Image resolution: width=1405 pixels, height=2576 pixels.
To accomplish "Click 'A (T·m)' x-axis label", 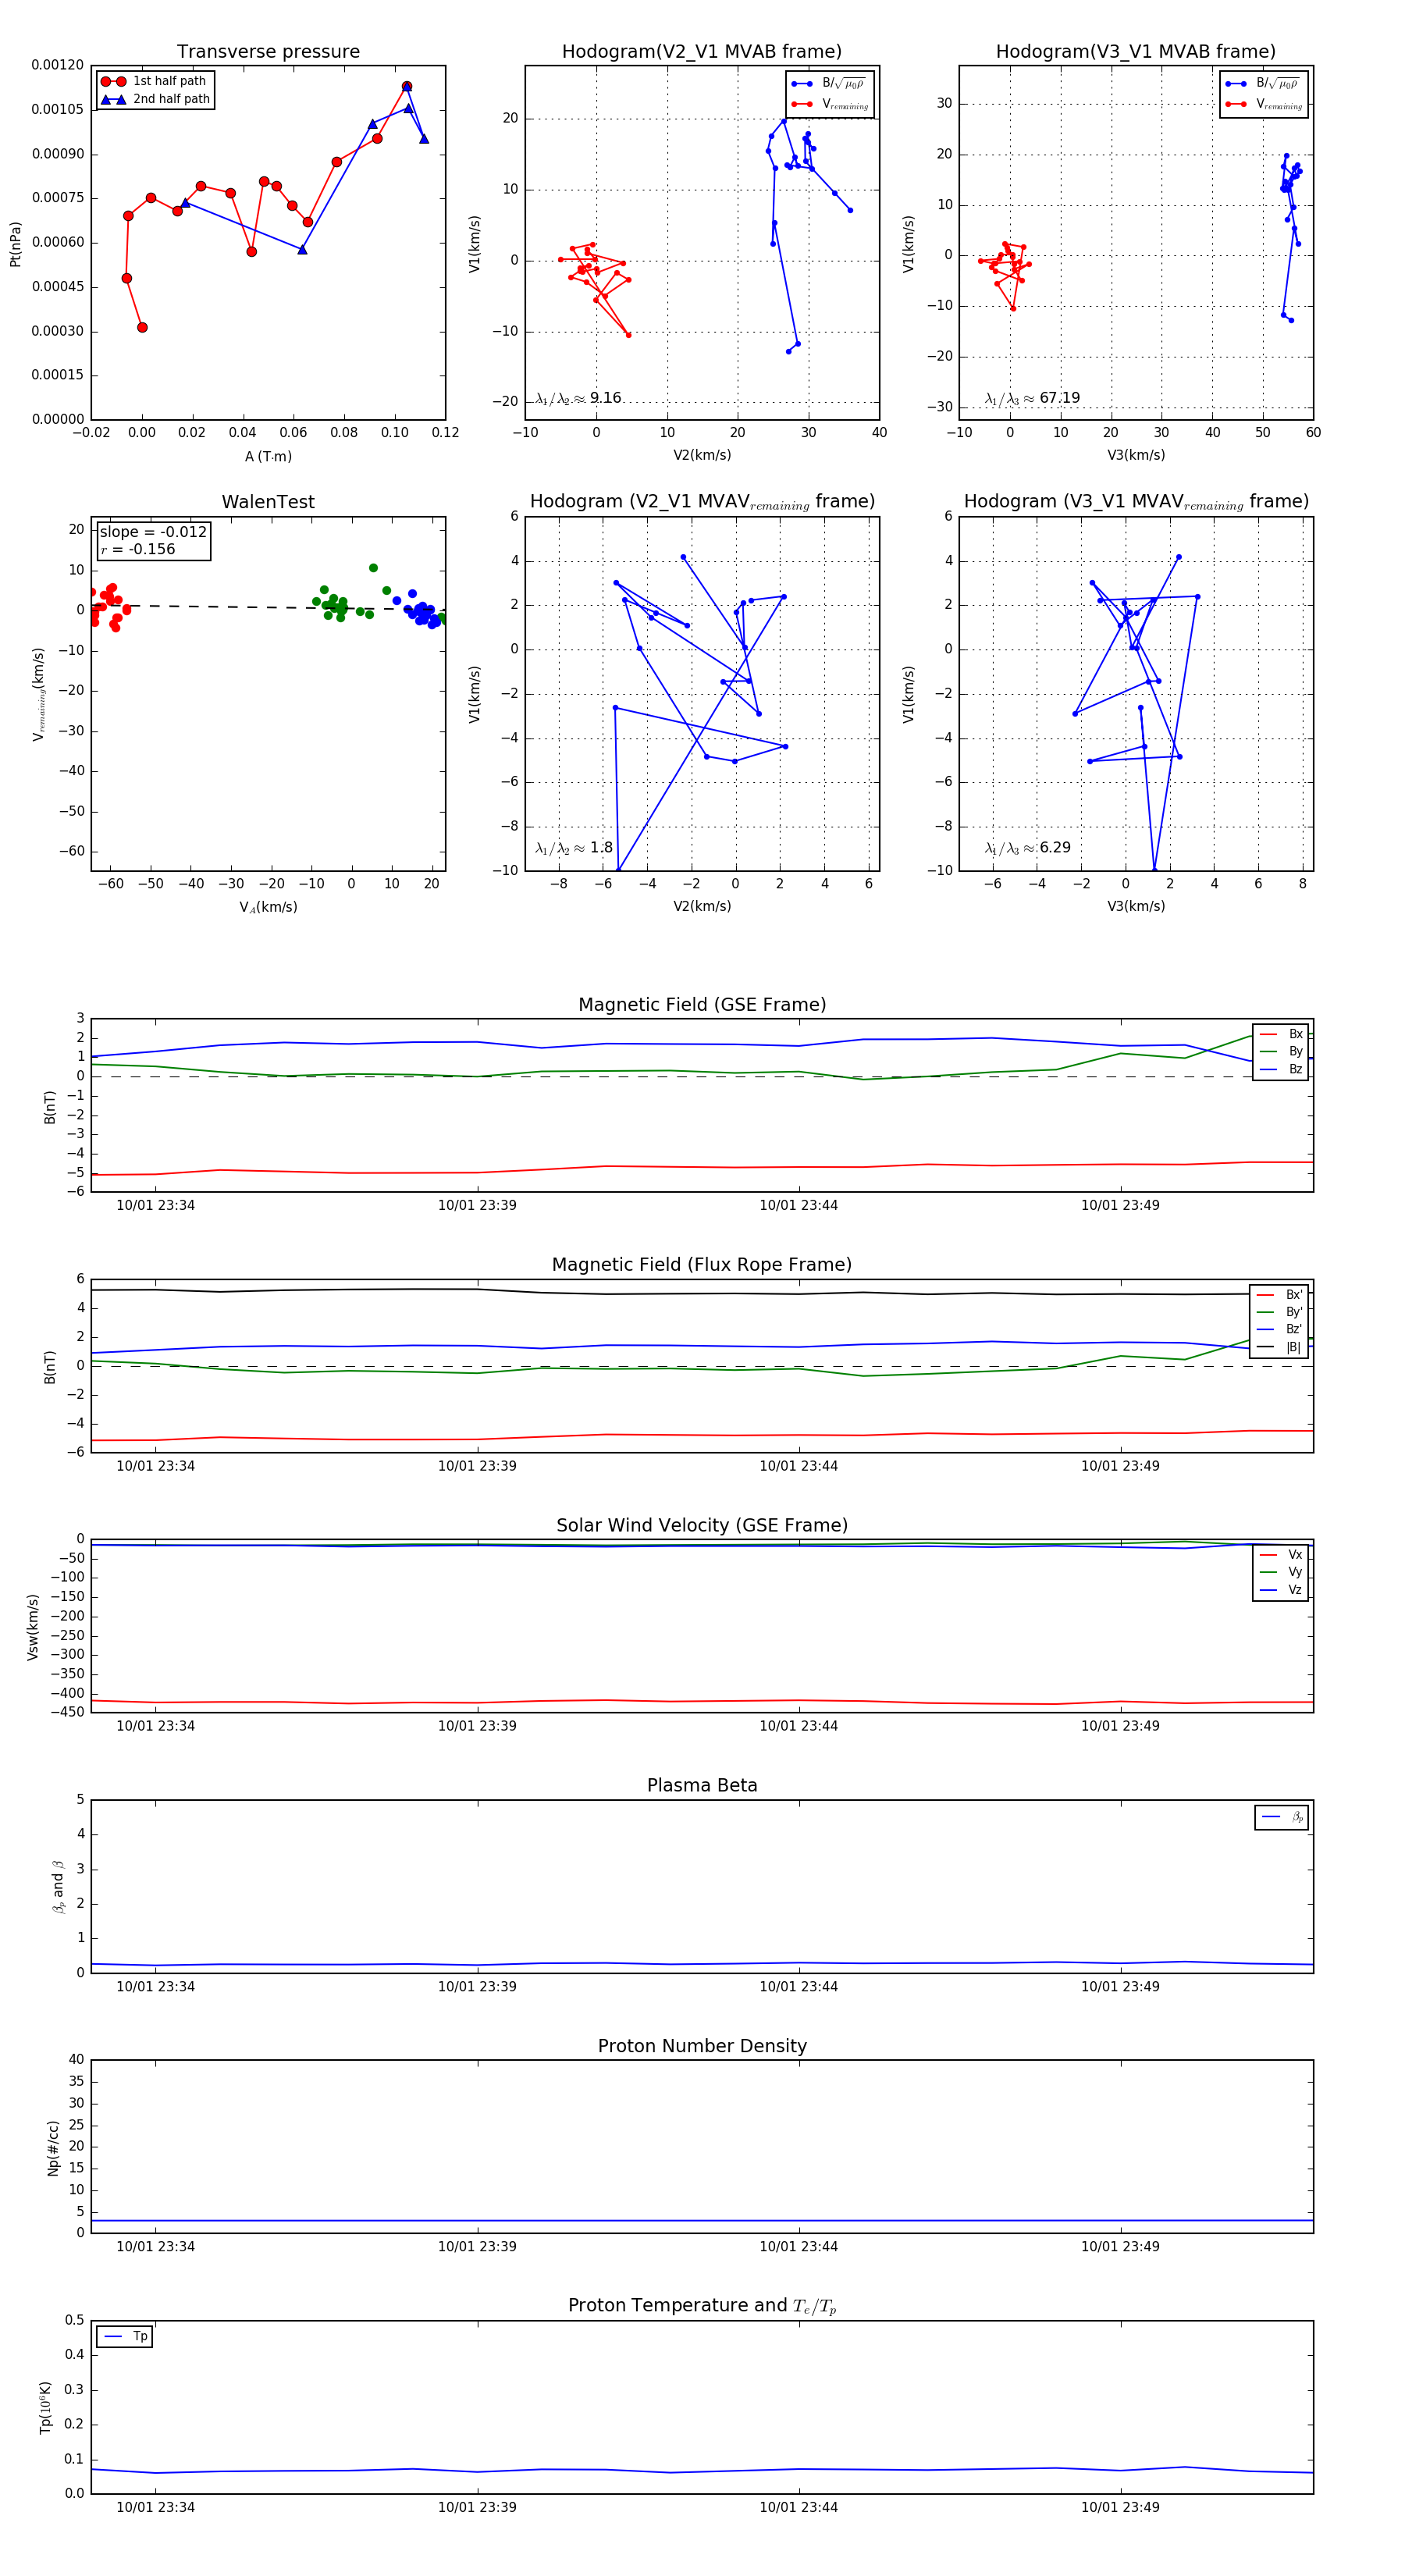I will pos(268,456).
